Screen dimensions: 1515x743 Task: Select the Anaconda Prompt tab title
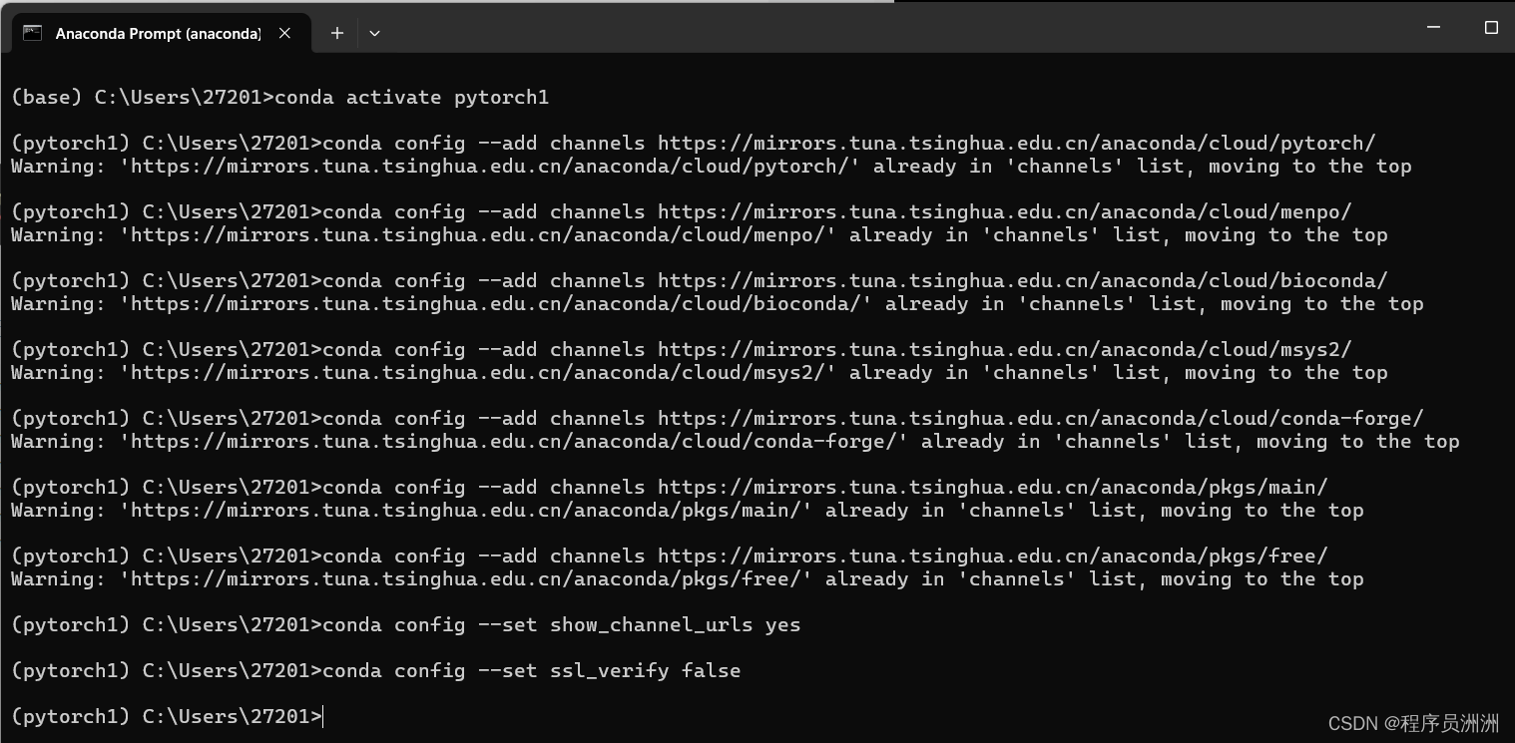pyautogui.click(x=158, y=34)
